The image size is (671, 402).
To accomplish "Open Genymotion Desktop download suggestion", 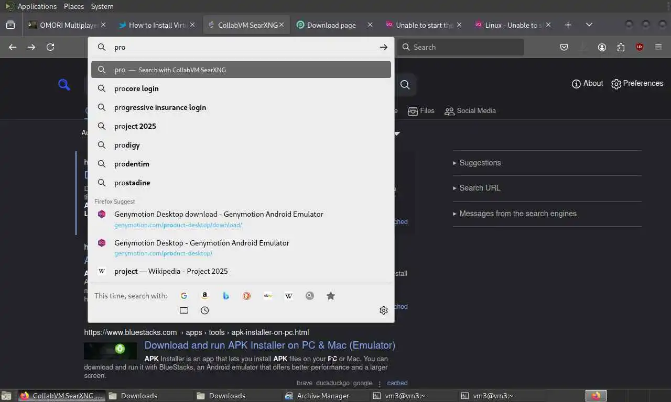I will [241, 219].
